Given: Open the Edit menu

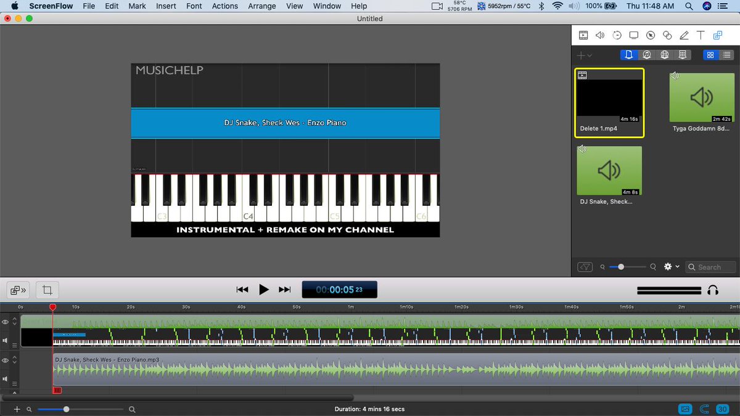Looking at the screenshot, I should point(112,6).
